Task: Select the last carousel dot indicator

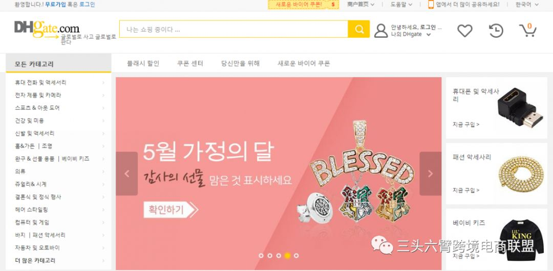Action: [296, 256]
